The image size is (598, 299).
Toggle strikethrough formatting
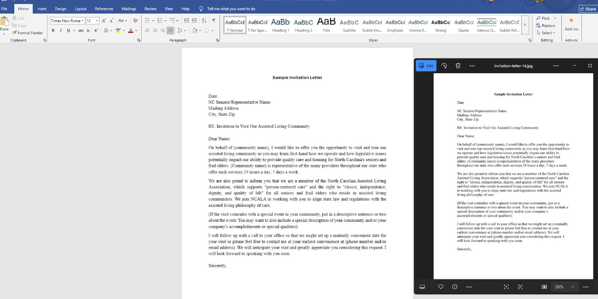81,31
